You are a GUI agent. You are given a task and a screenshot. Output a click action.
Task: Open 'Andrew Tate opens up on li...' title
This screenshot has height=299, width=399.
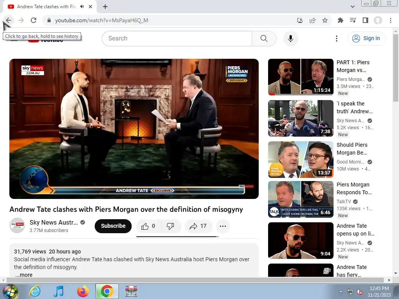(355, 230)
